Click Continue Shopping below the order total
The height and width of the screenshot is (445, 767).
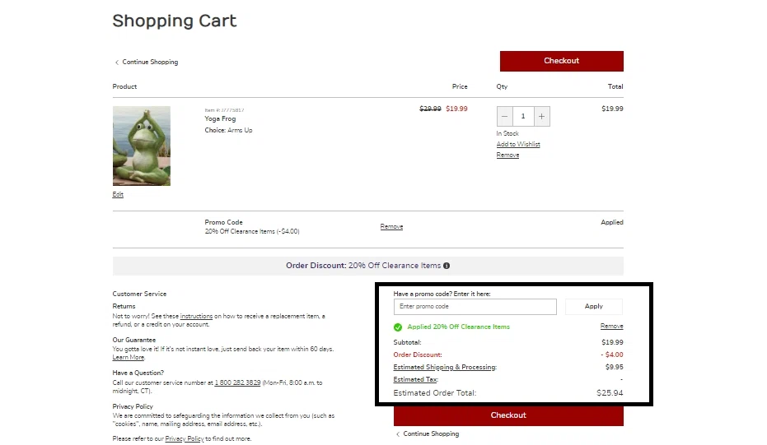[431, 434]
